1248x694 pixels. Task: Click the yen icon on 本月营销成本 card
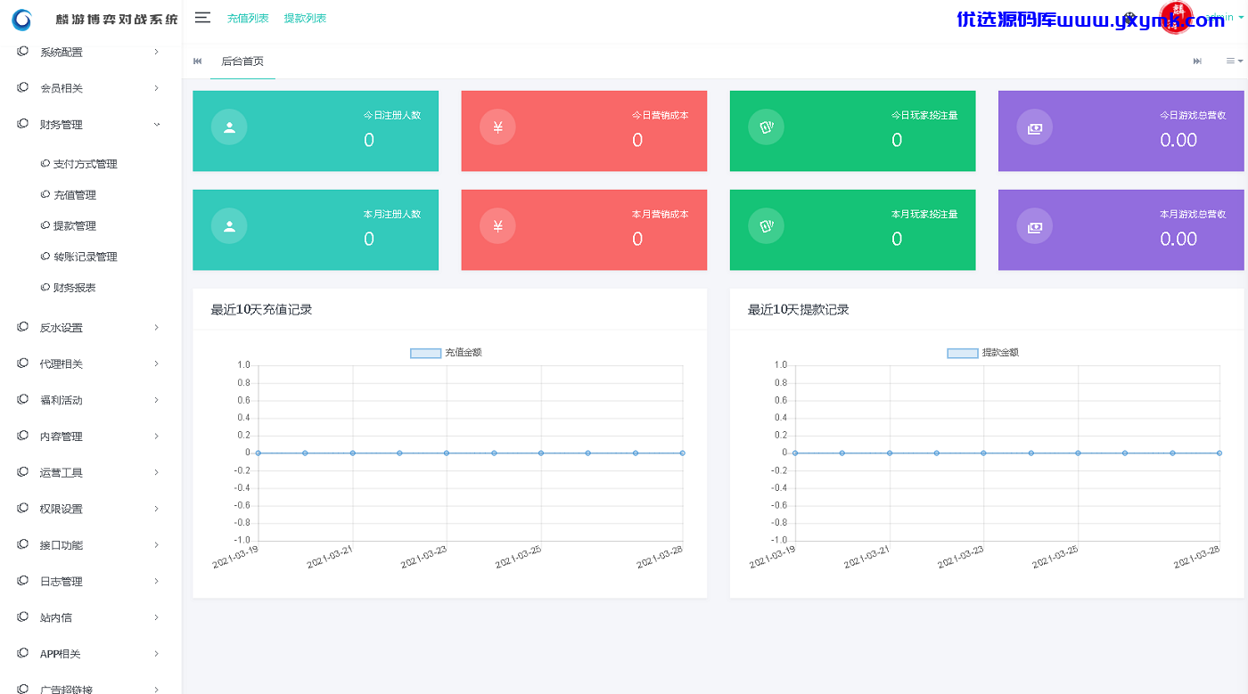(x=497, y=225)
